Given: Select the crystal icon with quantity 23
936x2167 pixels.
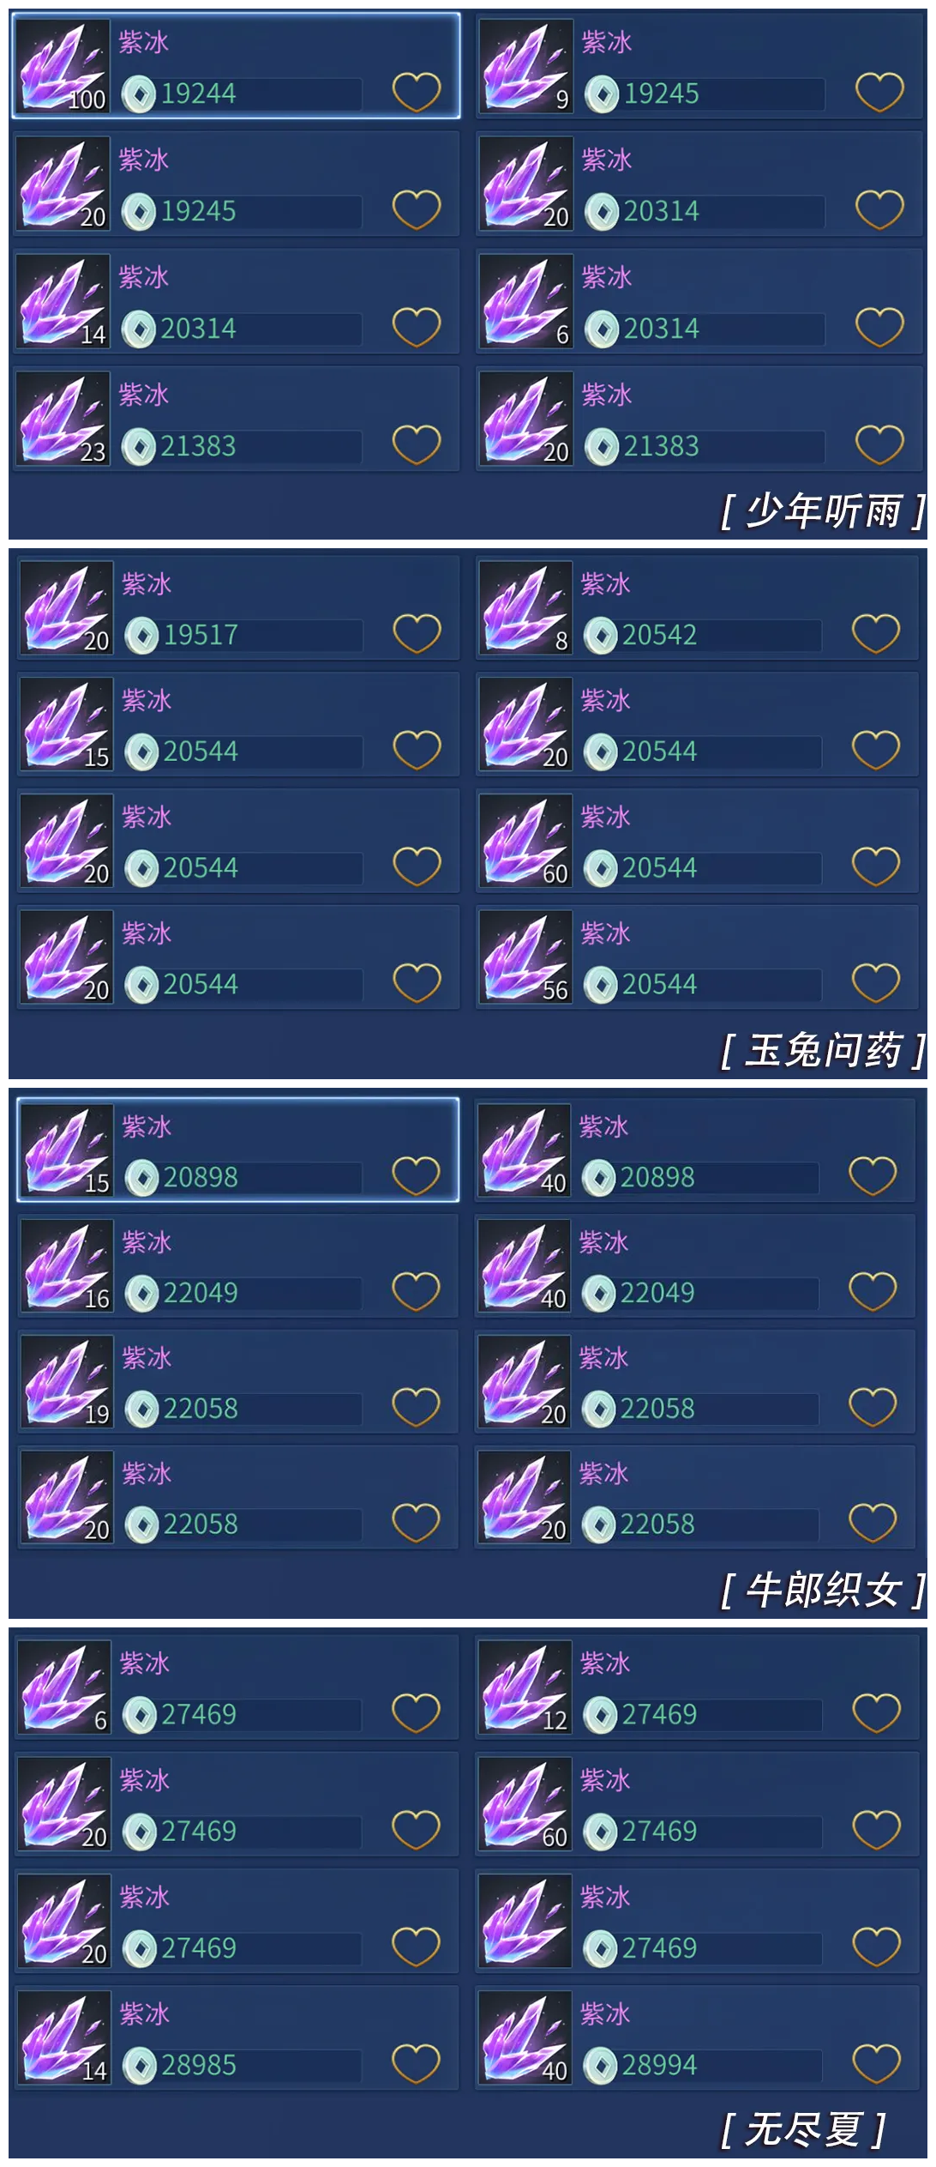Looking at the screenshot, I should (64, 419).
